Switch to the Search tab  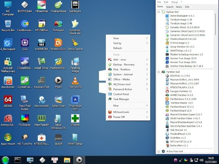170,7
